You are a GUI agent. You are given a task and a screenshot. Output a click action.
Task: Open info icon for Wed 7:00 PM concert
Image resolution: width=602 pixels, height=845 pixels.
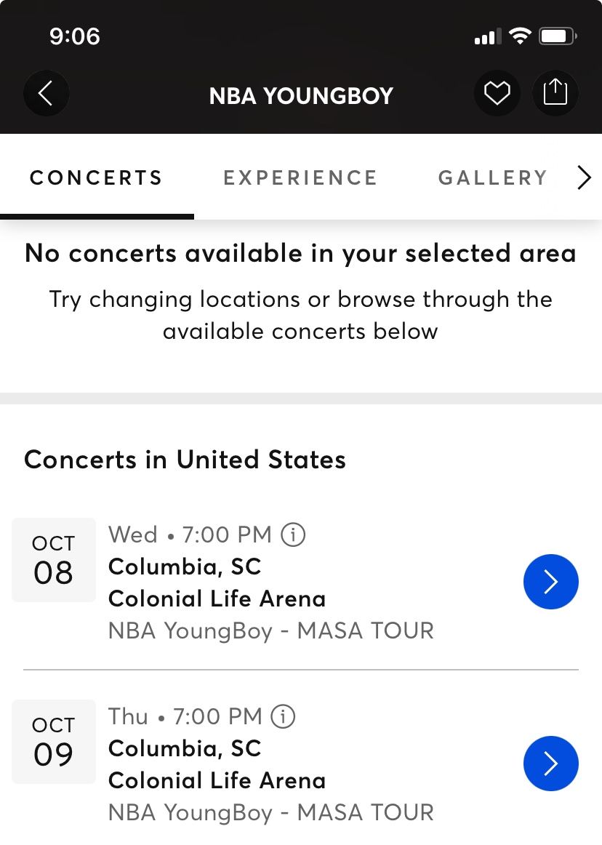293,535
